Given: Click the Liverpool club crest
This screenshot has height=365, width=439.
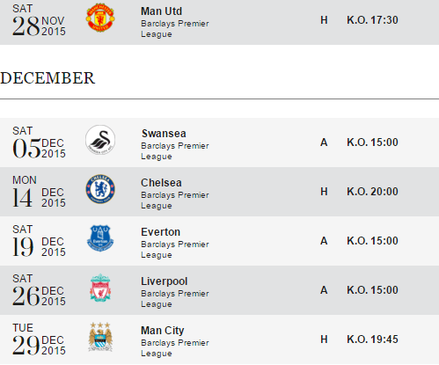Looking at the screenshot, I should pyautogui.click(x=100, y=288).
